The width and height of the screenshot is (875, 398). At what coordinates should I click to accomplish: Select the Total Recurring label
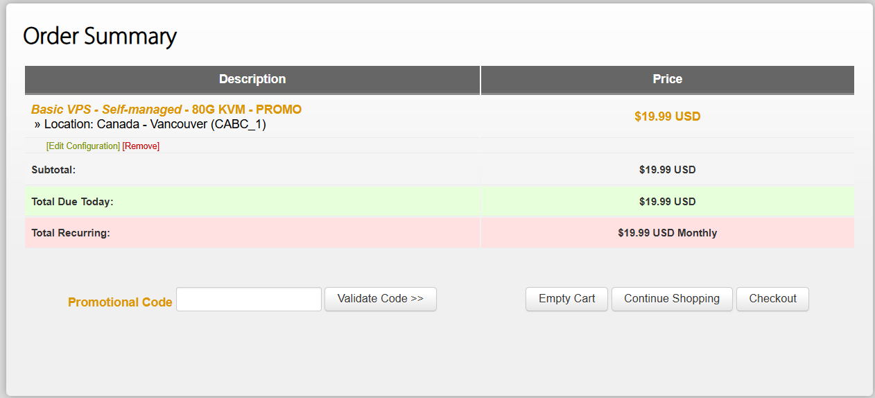[71, 233]
